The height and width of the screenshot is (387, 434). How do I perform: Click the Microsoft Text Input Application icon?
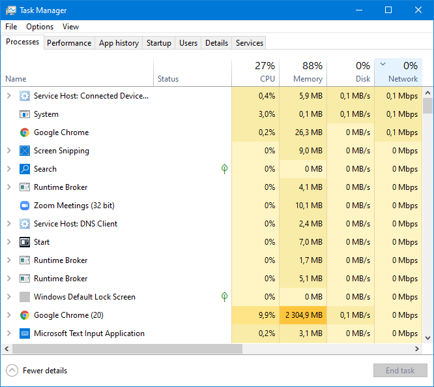coord(25,333)
